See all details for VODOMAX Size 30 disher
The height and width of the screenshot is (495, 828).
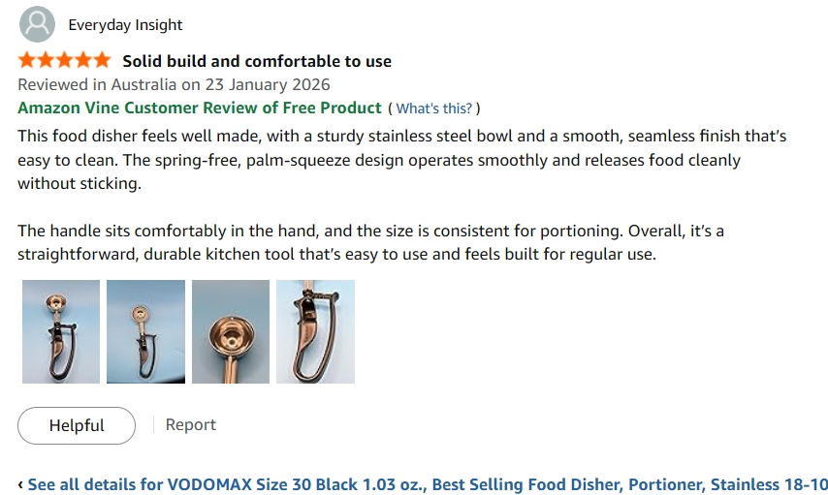(428, 484)
